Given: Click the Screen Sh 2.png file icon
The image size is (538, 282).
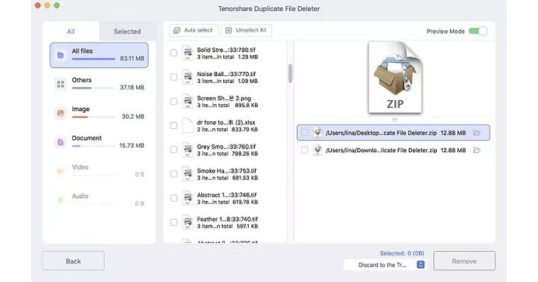Looking at the screenshot, I should (x=187, y=102).
